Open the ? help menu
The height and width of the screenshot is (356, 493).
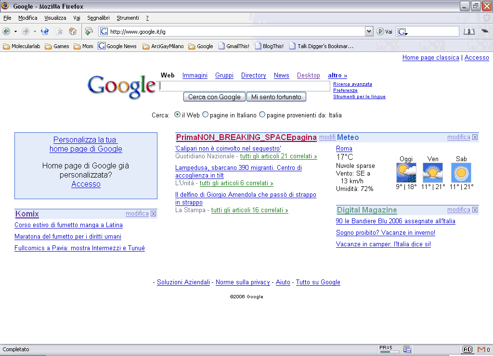(147, 18)
